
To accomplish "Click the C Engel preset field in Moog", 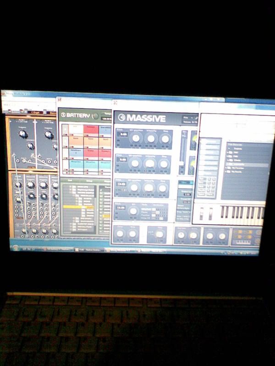I will pyautogui.click(x=35, y=113).
